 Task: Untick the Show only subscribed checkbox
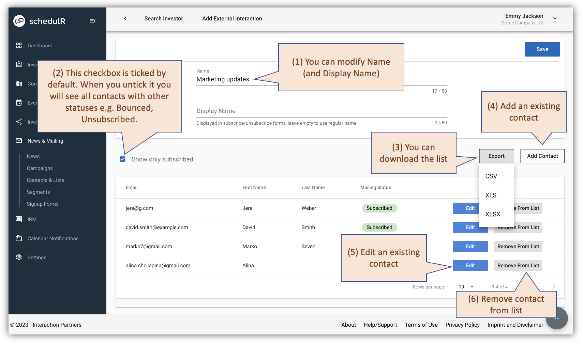[122, 159]
